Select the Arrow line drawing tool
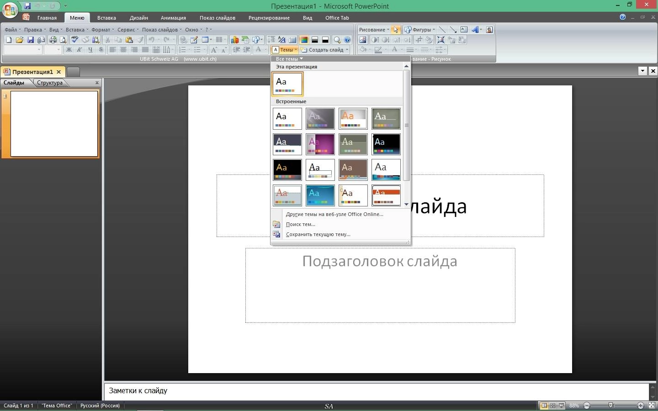This screenshot has height=411, width=658. click(453, 30)
